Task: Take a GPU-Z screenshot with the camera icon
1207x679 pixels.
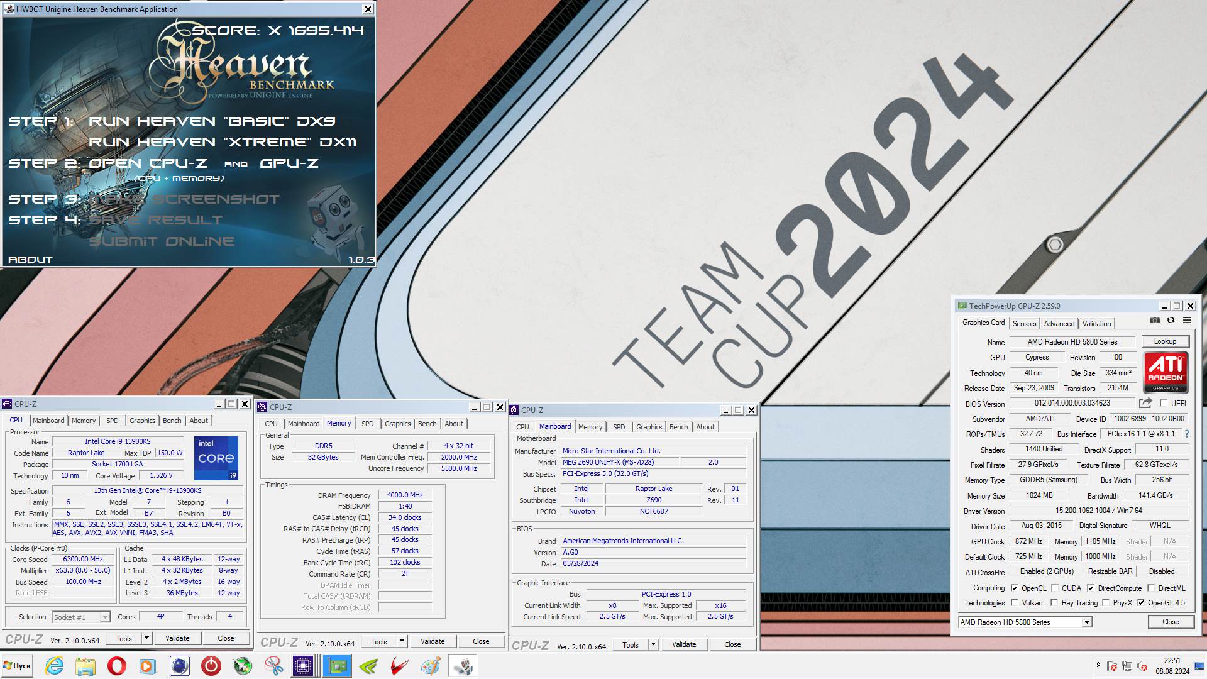Action: point(1155,321)
